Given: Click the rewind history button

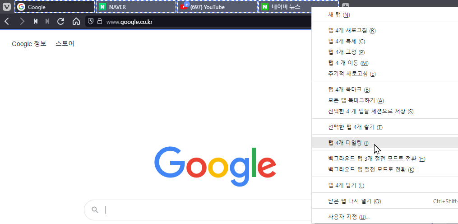Looking at the screenshot, I should click(x=36, y=21).
